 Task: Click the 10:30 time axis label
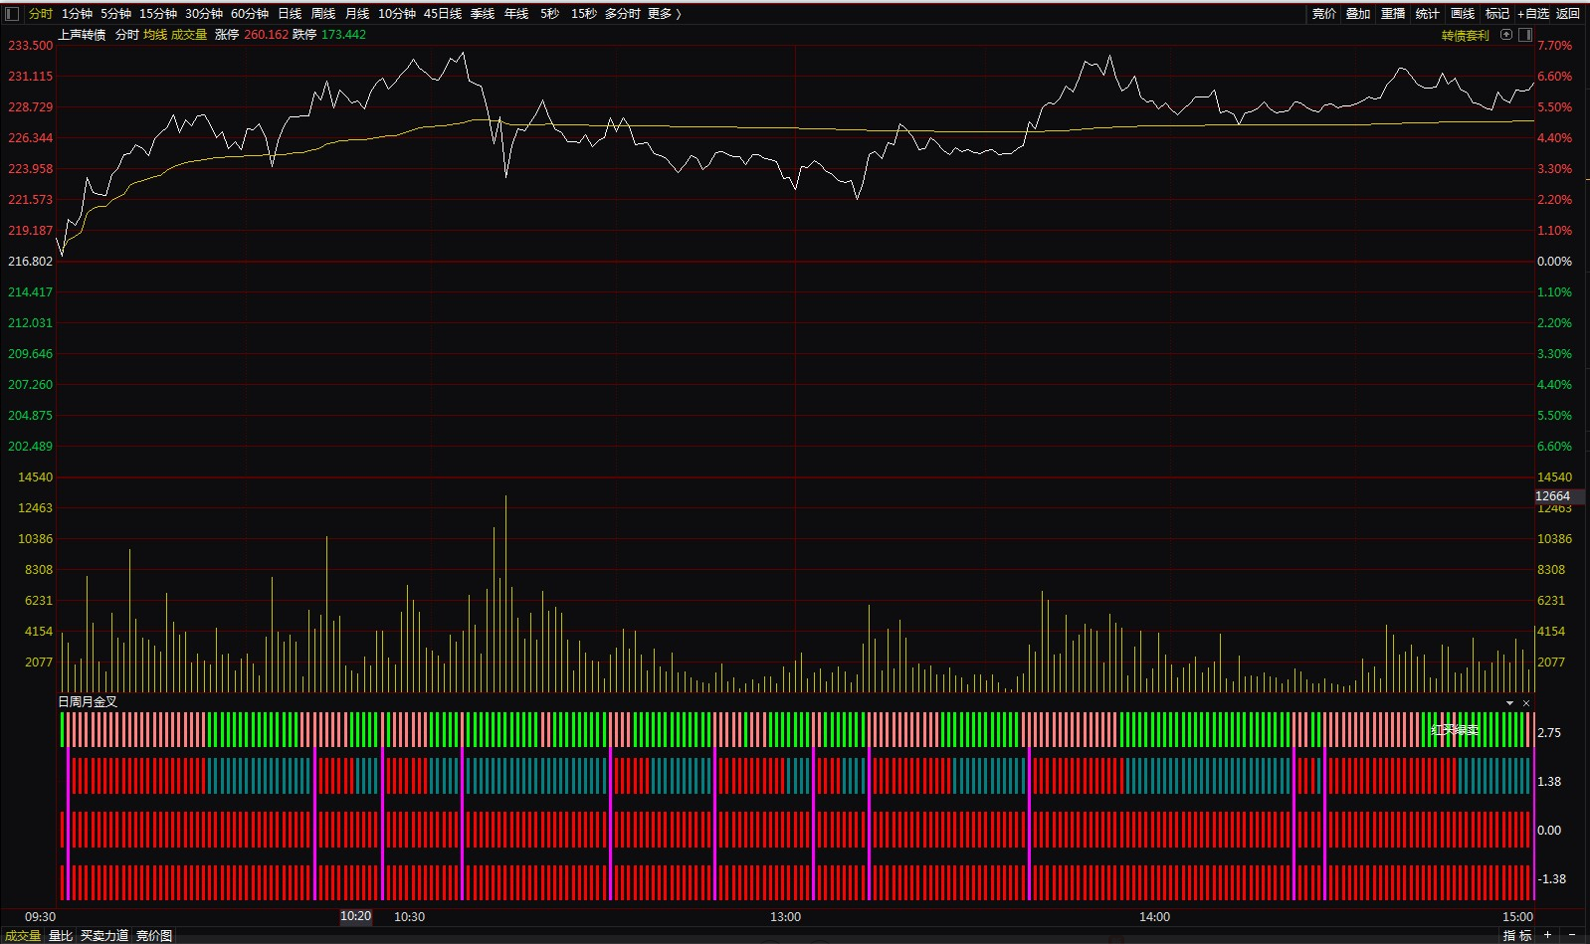coord(409,917)
